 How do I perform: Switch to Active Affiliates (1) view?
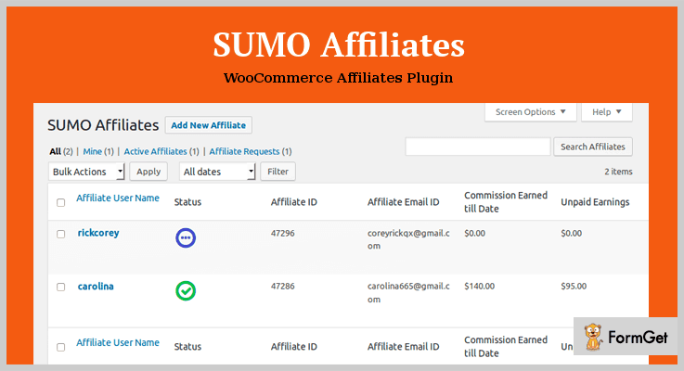[x=161, y=152]
